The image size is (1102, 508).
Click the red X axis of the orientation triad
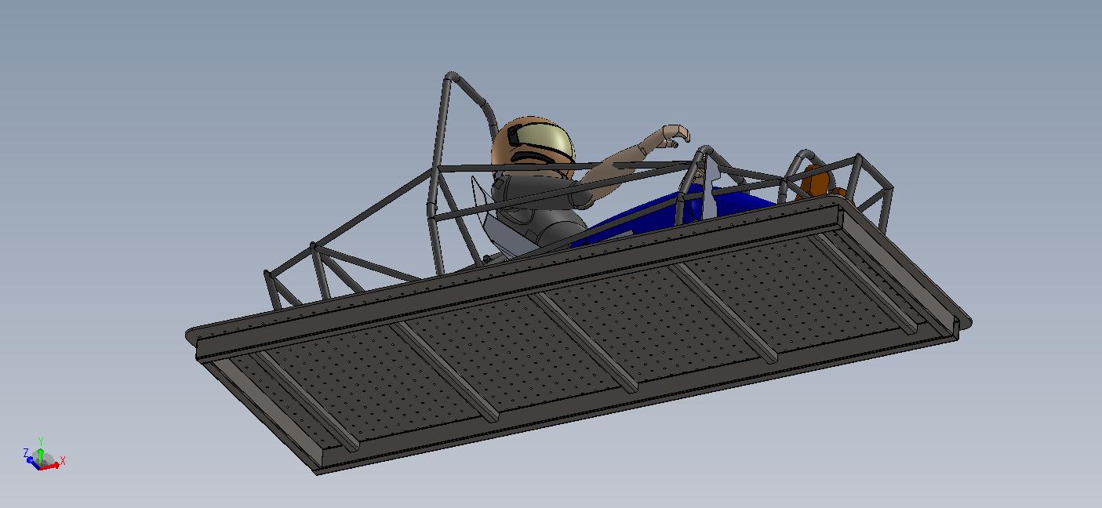coord(53,466)
